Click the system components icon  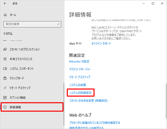(5, 69)
